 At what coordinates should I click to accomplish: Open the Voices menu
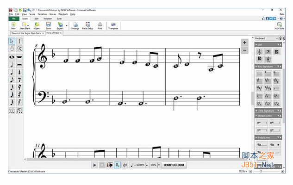tap(53, 14)
